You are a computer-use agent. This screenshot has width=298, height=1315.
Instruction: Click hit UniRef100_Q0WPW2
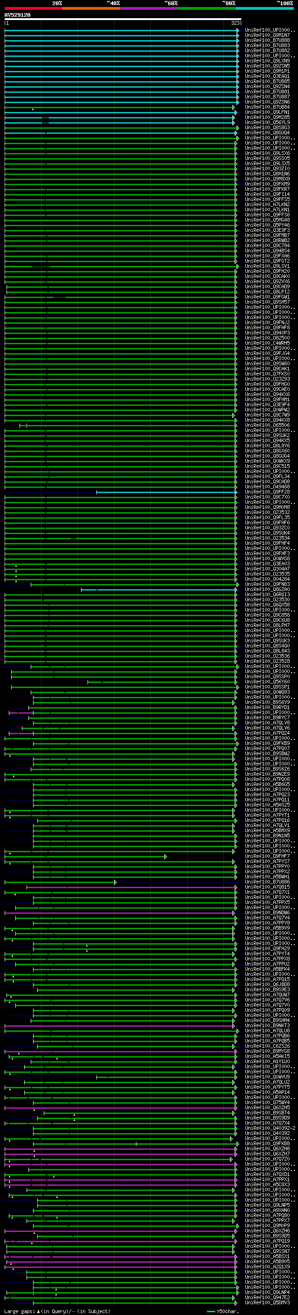[267, 410]
